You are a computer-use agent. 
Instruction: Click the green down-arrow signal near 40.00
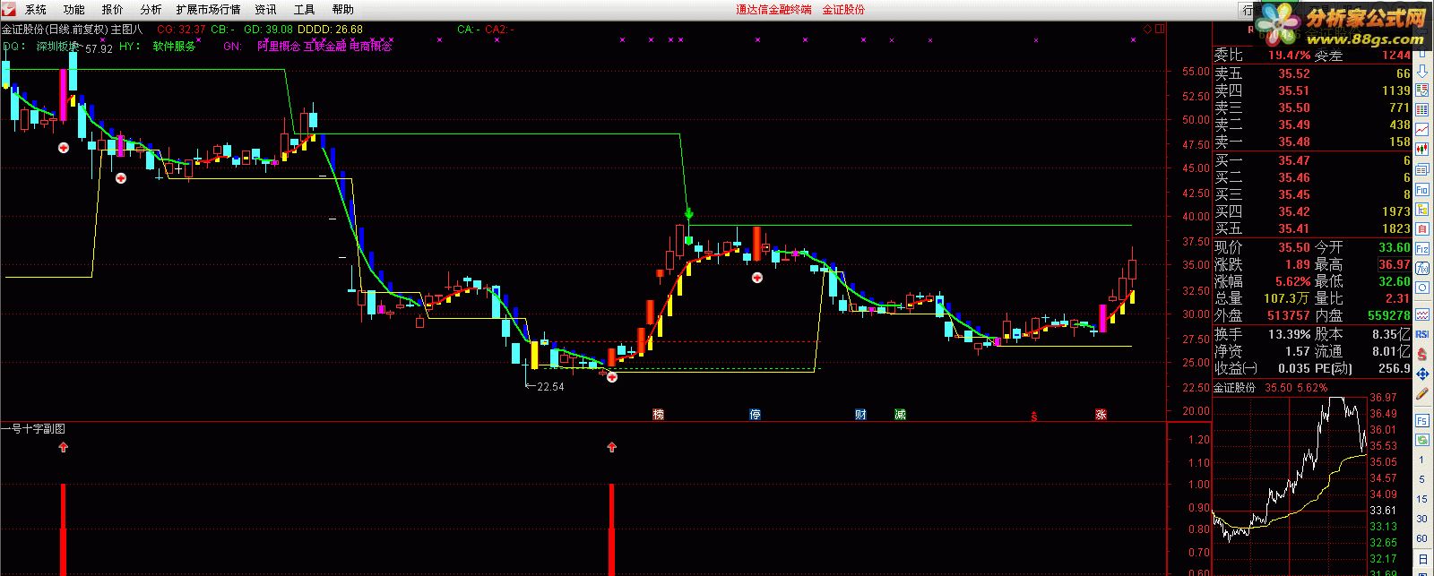tap(689, 213)
